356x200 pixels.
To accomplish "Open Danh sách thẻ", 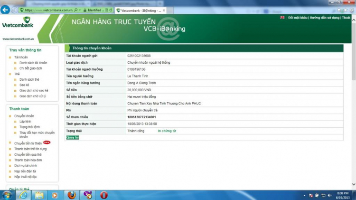I will [x=29, y=79].
